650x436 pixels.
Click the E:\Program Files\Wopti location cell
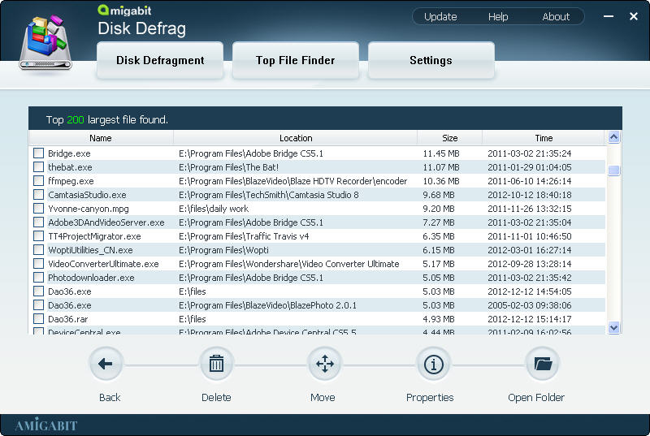click(223, 250)
